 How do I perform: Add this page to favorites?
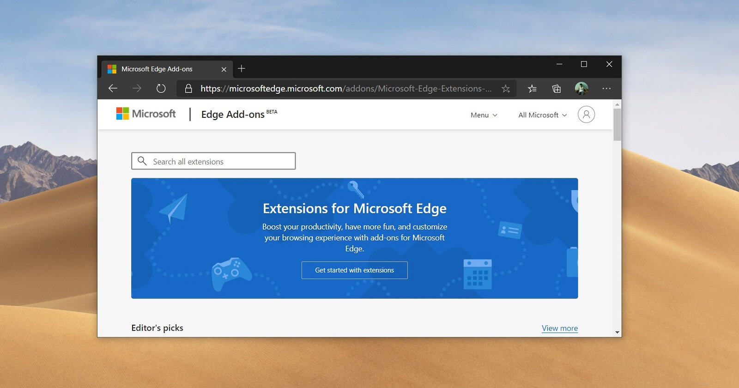click(x=506, y=89)
